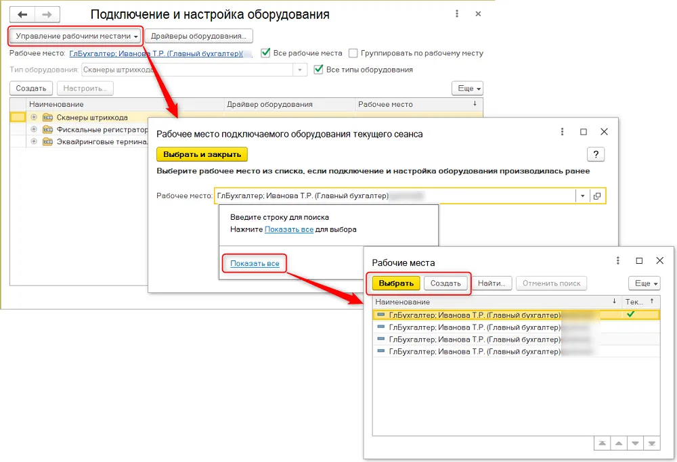Click the open-form icon beside the workplace field
Viewport: 677px width, 462px height.
pos(597,196)
